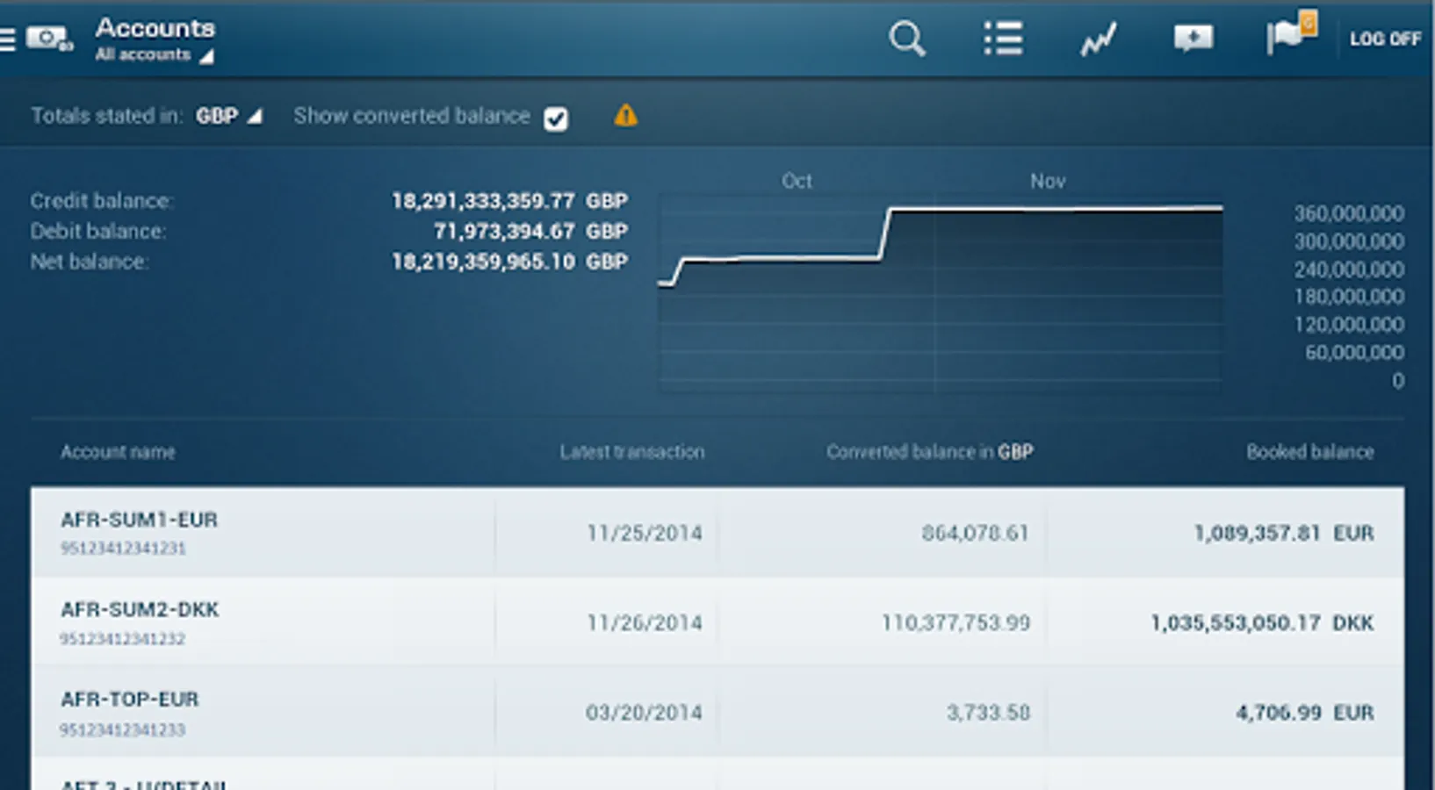Click the 360,000,000 chart axis value
1435x790 pixels.
1348,213
